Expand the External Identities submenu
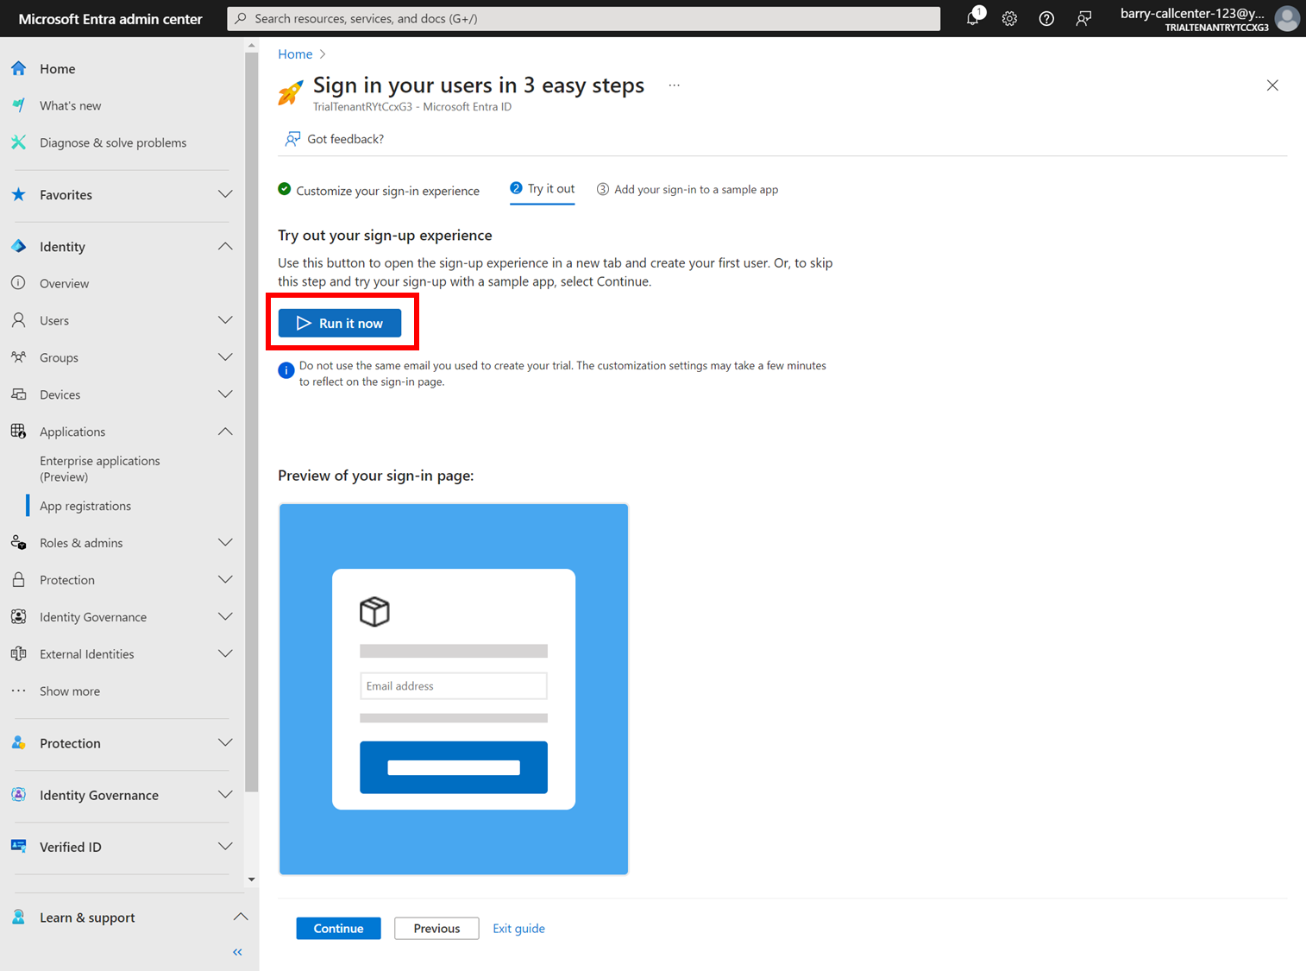 click(225, 654)
